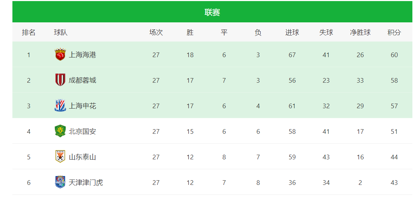Click the 场次 column header
The image size is (417, 198).
[x=156, y=32]
